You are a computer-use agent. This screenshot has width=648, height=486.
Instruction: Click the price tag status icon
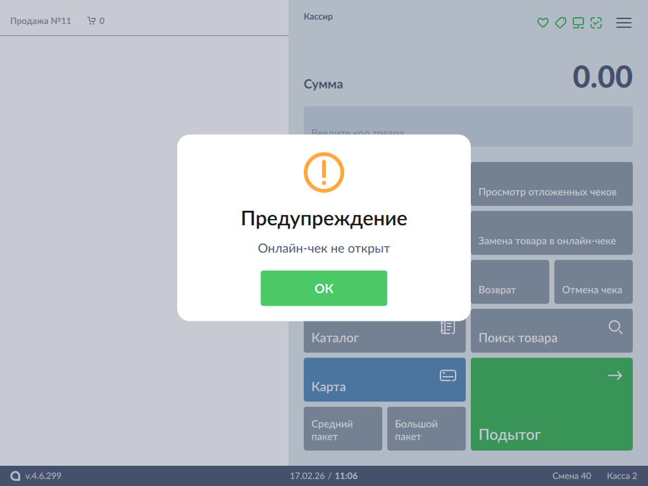pos(560,23)
